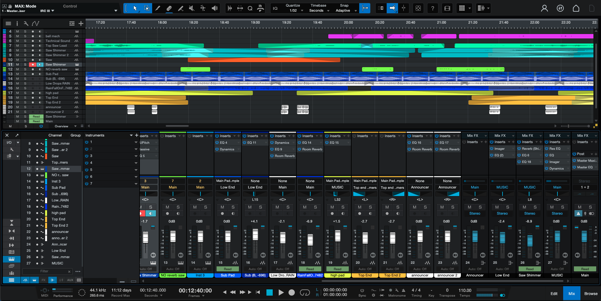Activate the Mute tool in the toolbar
The width and height of the screenshot is (601, 301).
[x=192, y=8]
